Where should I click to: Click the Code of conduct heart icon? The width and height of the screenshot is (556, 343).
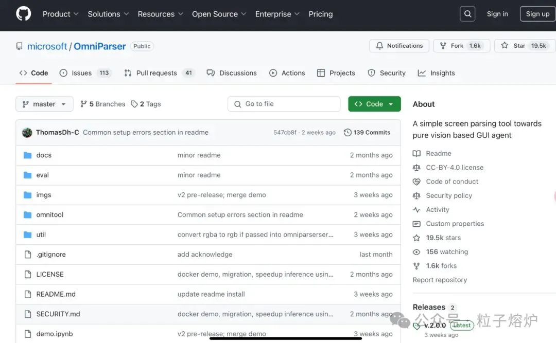tap(416, 182)
